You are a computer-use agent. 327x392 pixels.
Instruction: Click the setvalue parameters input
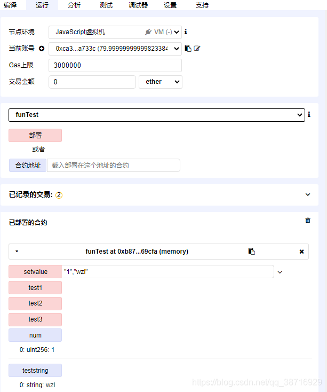(168, 271)
